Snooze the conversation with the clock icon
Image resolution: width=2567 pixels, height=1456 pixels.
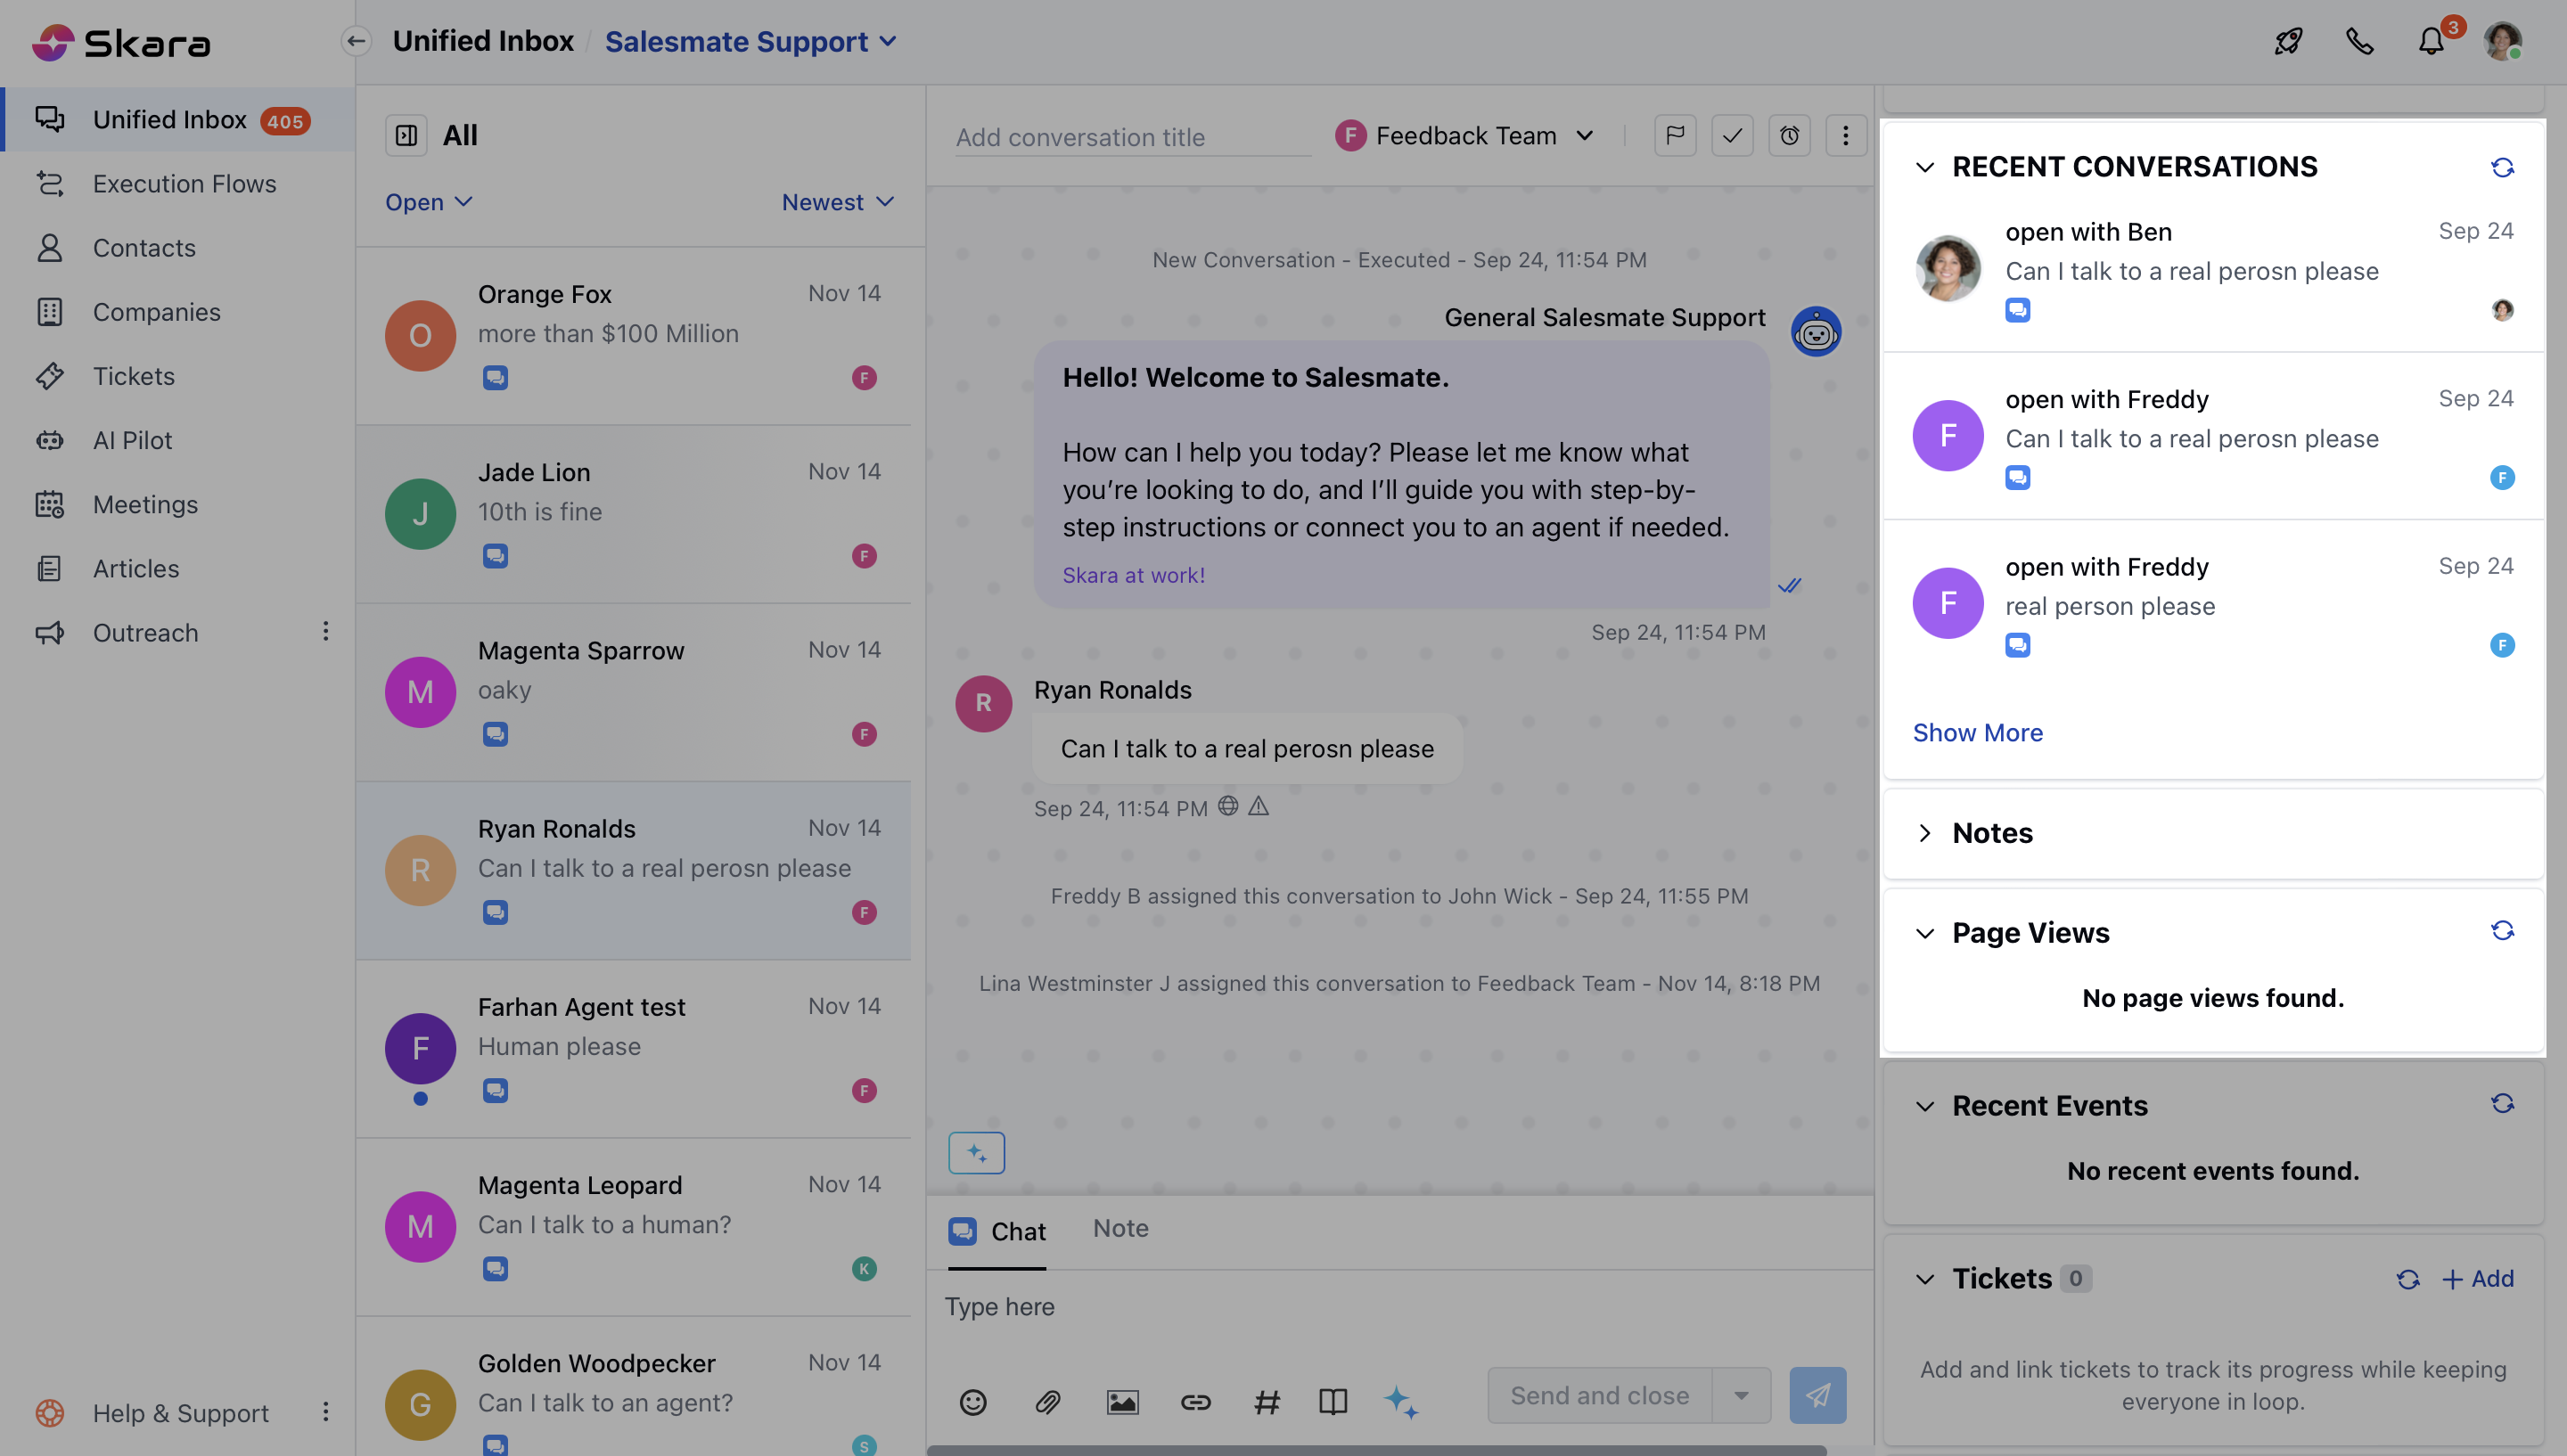coord(1789,135)
